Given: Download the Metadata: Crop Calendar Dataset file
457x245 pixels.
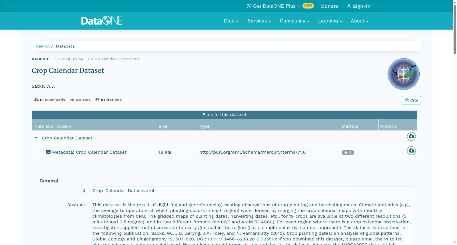Looking at the screenshot, I should click(x=411, y=151).
